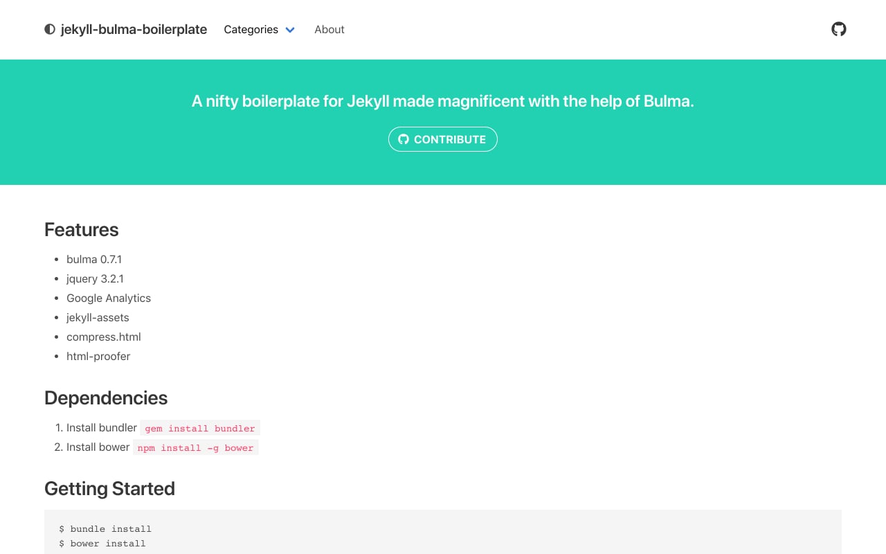This screenshot has height=554, width=886.
Task: Select the half-moon brand mark in the header
Action: (49, 29)
